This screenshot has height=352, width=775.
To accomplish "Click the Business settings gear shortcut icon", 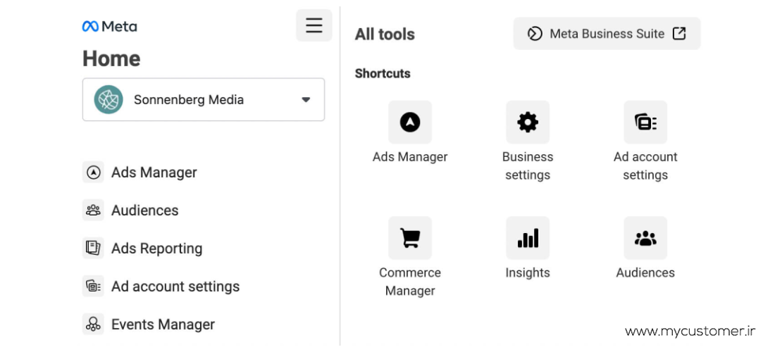I will pyautogui.click(x=528, y=122).
